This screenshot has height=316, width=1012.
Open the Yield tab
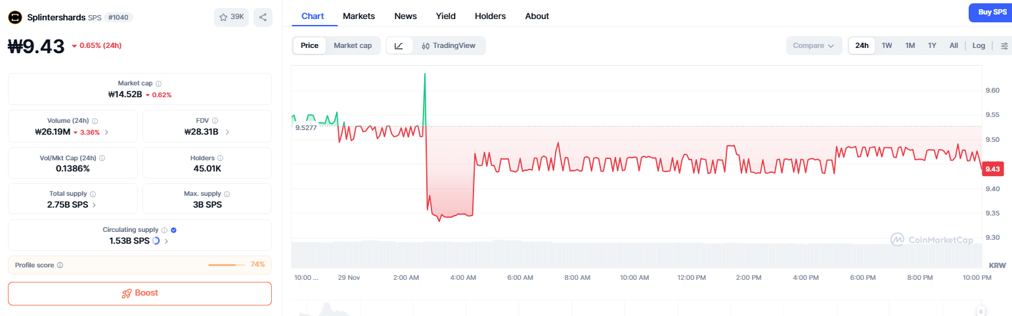pyautogui.click(x=446, y=16)
